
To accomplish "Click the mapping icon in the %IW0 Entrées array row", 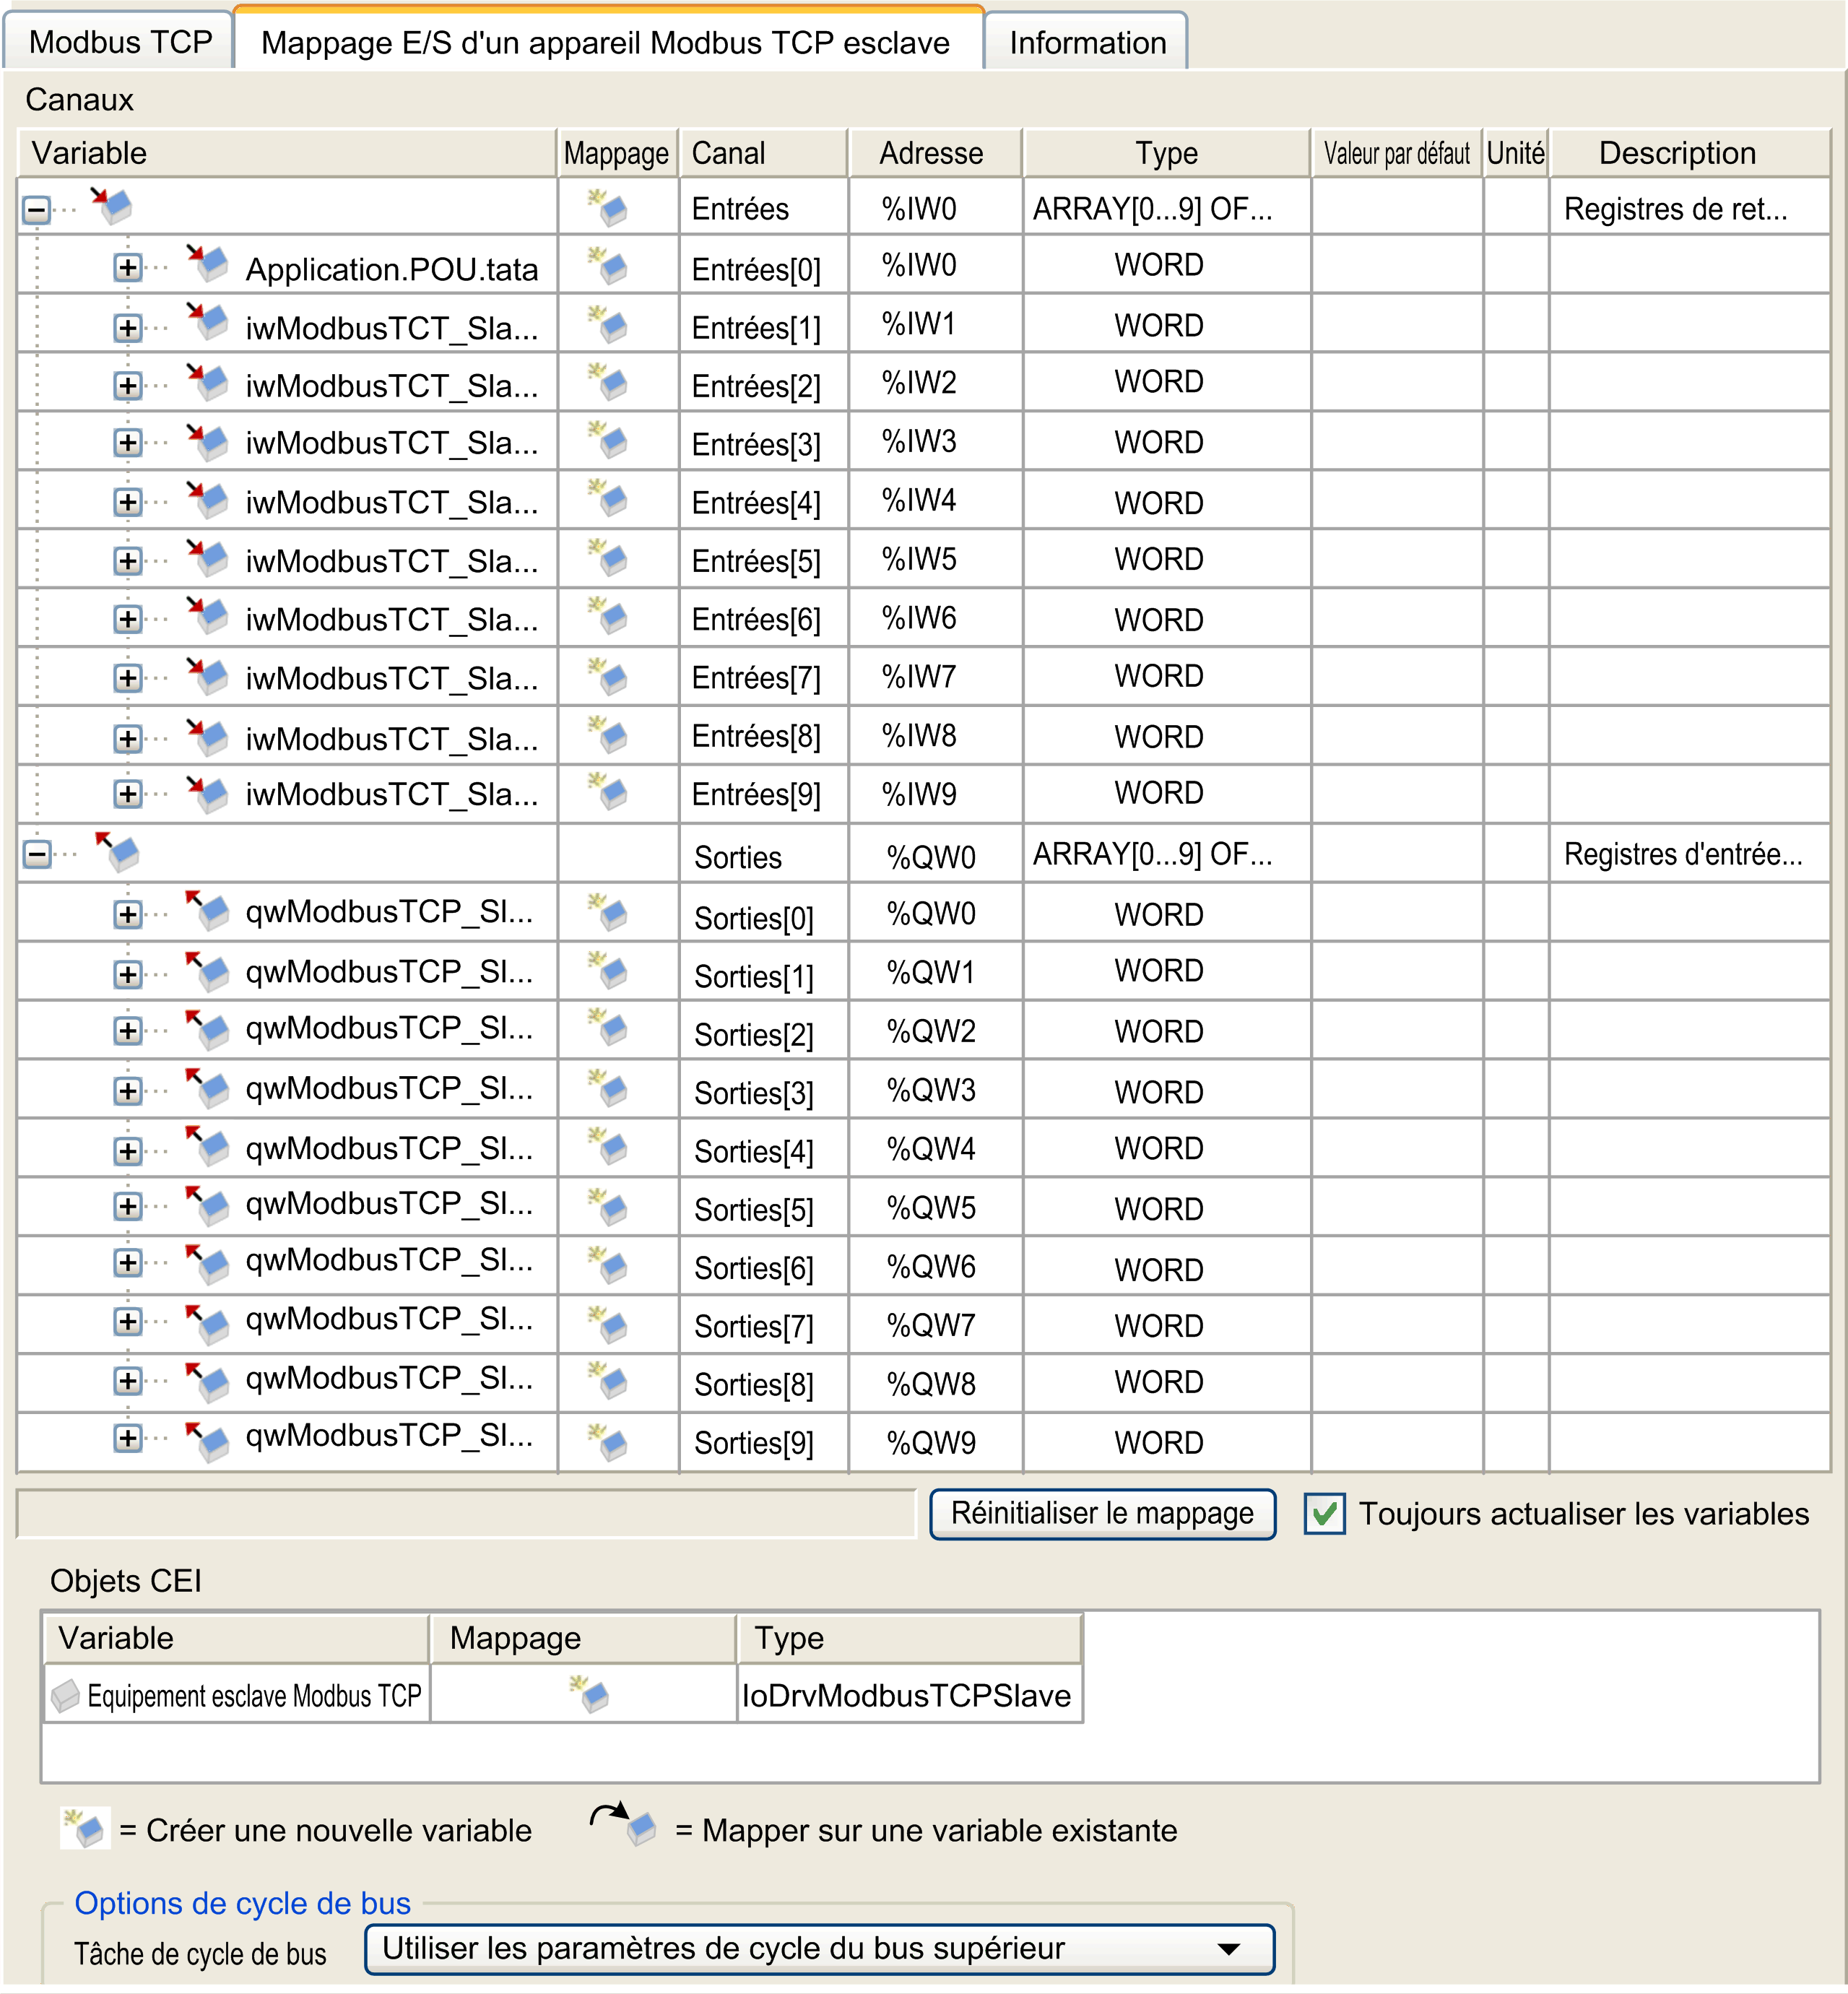I will 608,208.
